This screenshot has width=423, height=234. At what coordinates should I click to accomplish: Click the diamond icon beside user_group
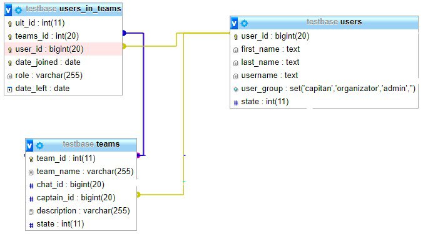pyautogui.click(x=235, y=89)
